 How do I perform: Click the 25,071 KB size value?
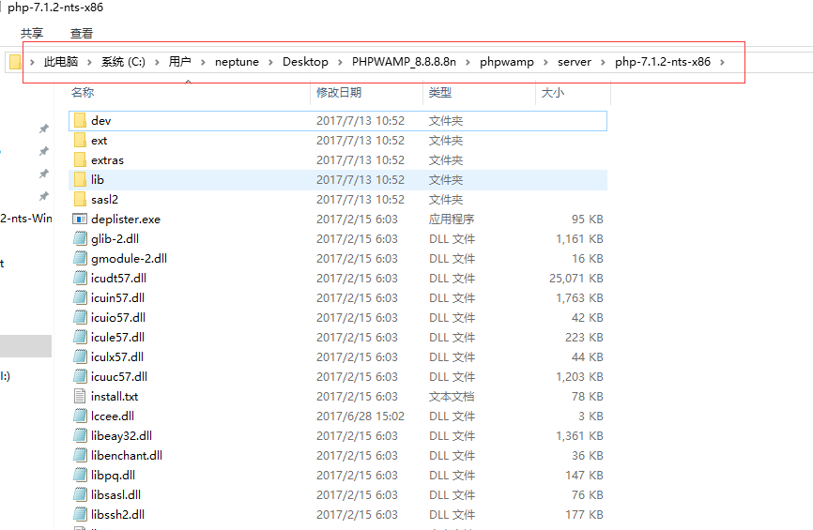point(576,279)
